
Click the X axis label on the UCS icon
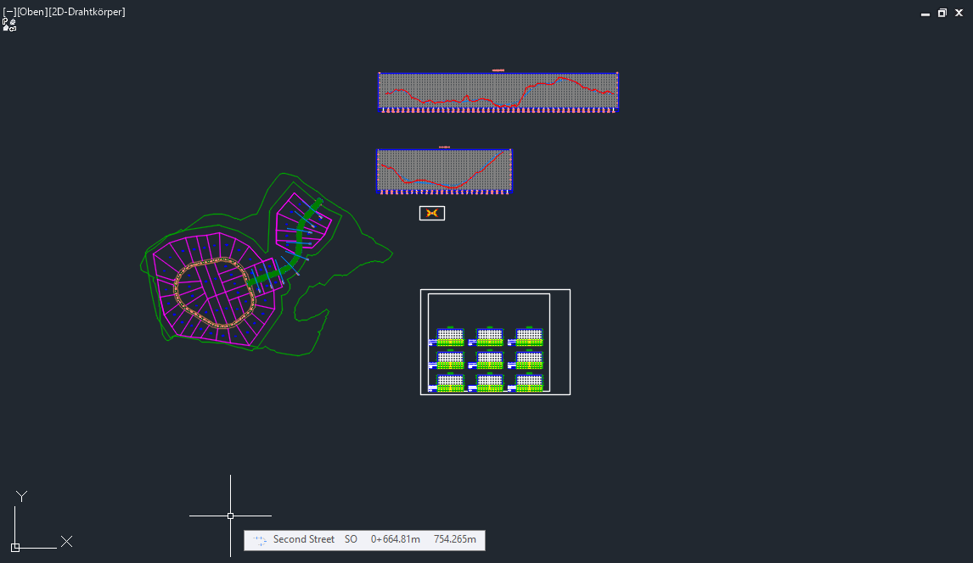(66, 541)
